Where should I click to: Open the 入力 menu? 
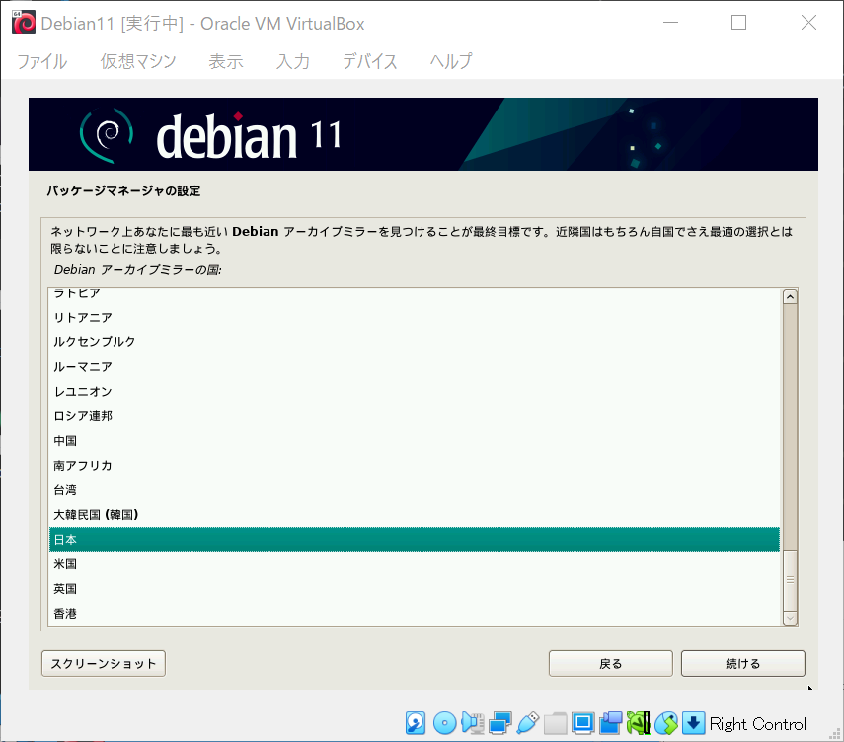click(x=293, y=61)
